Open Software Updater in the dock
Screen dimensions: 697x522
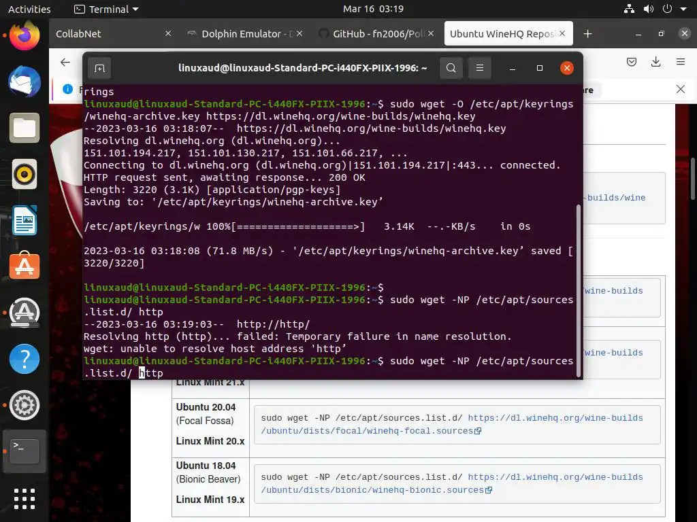tap(25, 313)
